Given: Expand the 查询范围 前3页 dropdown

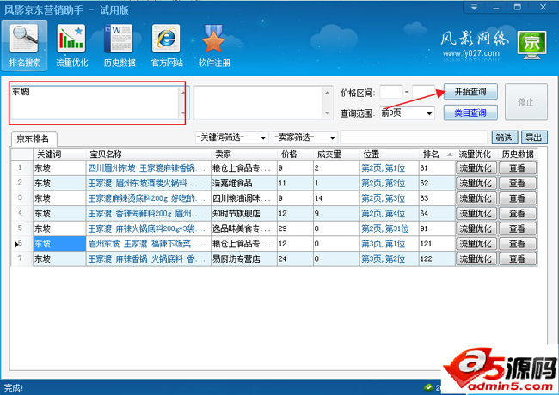Looking at the screenshot, I should point(429,113).
